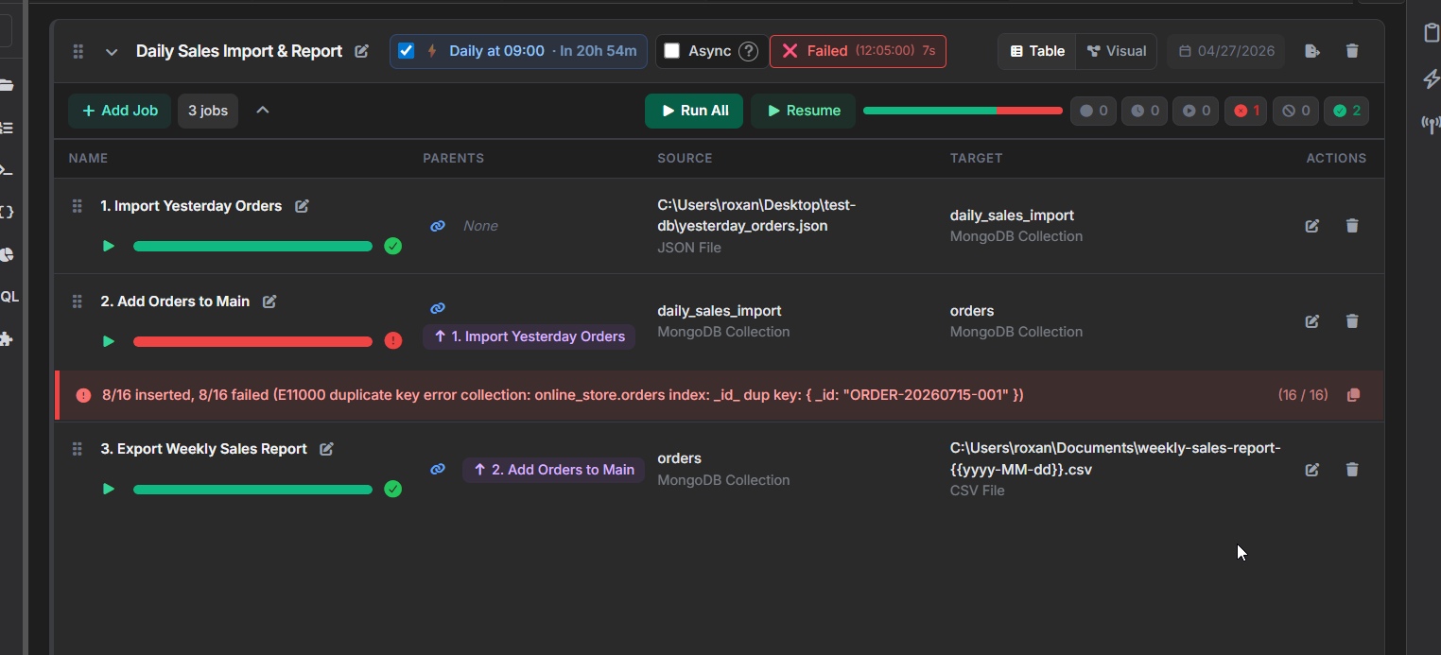The width and height of the screenshot is (1441, 655).
Task: Edit the Export Weekly Sales Report job
Action: pyautogui.click(x=1312, y=470)
